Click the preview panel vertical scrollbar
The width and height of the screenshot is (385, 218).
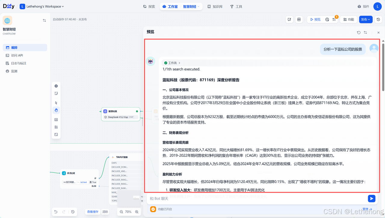point(383,68)
